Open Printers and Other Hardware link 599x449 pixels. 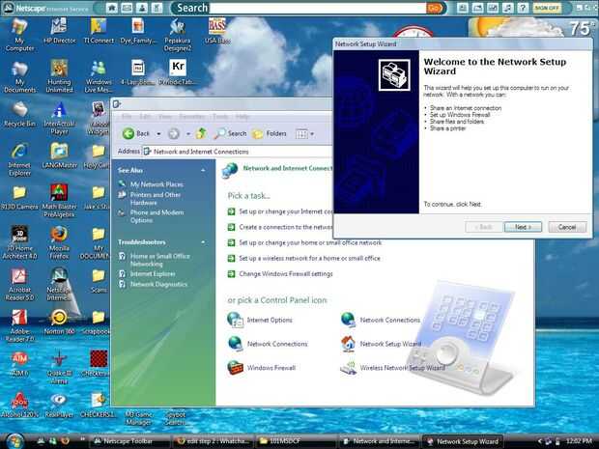156,199
